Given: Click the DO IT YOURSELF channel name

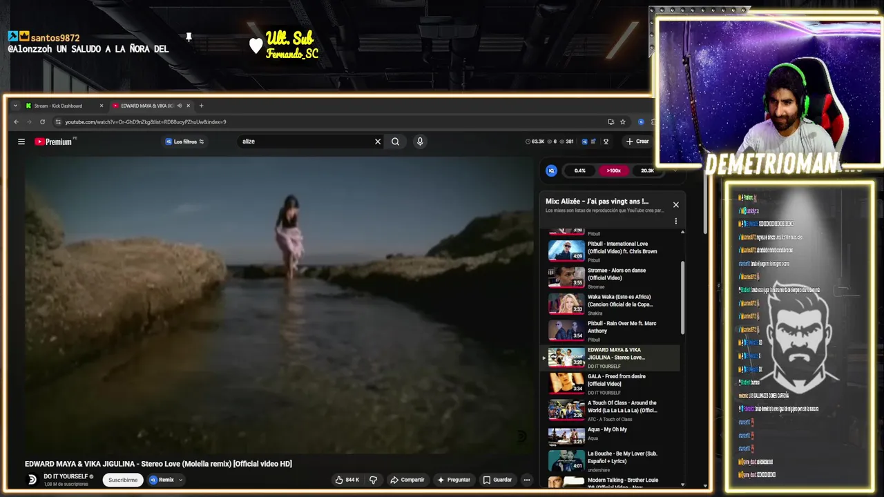Looking at the screenshot, I should pos(66,476).
